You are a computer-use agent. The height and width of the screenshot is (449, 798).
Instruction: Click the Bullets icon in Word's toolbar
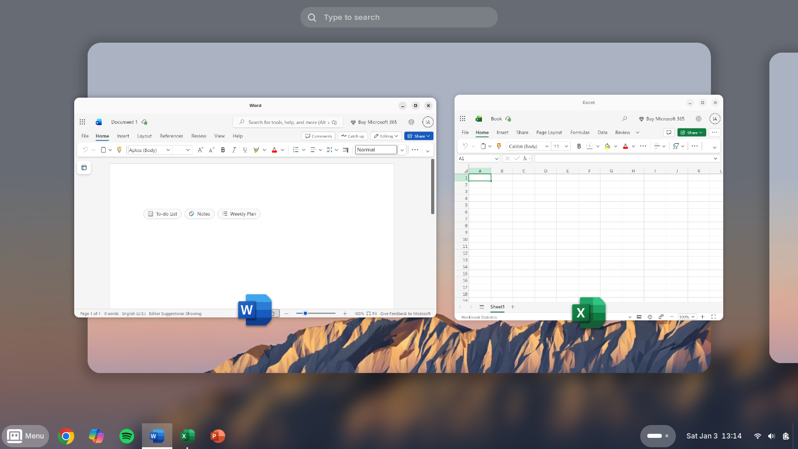click(x=296, y=150)
